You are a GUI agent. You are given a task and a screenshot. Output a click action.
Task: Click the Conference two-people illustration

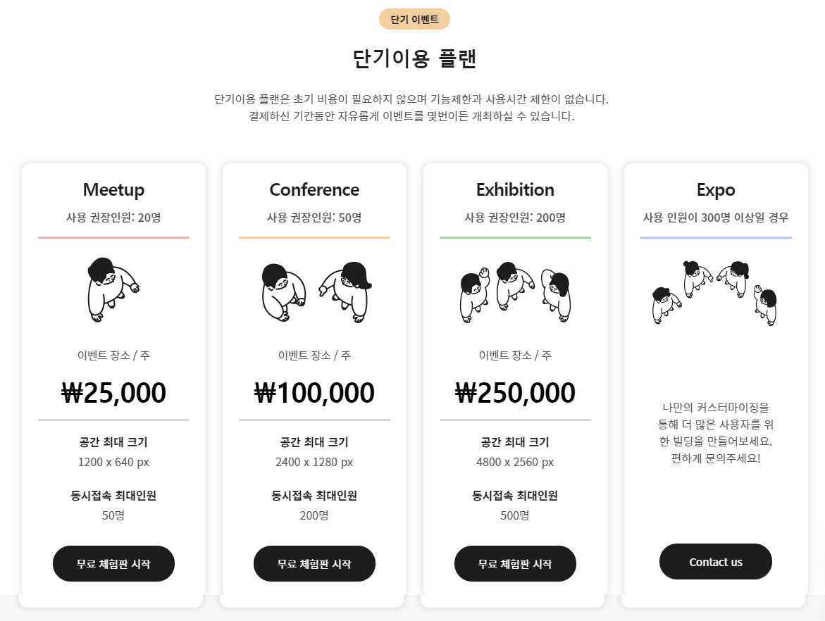[314, 291]
